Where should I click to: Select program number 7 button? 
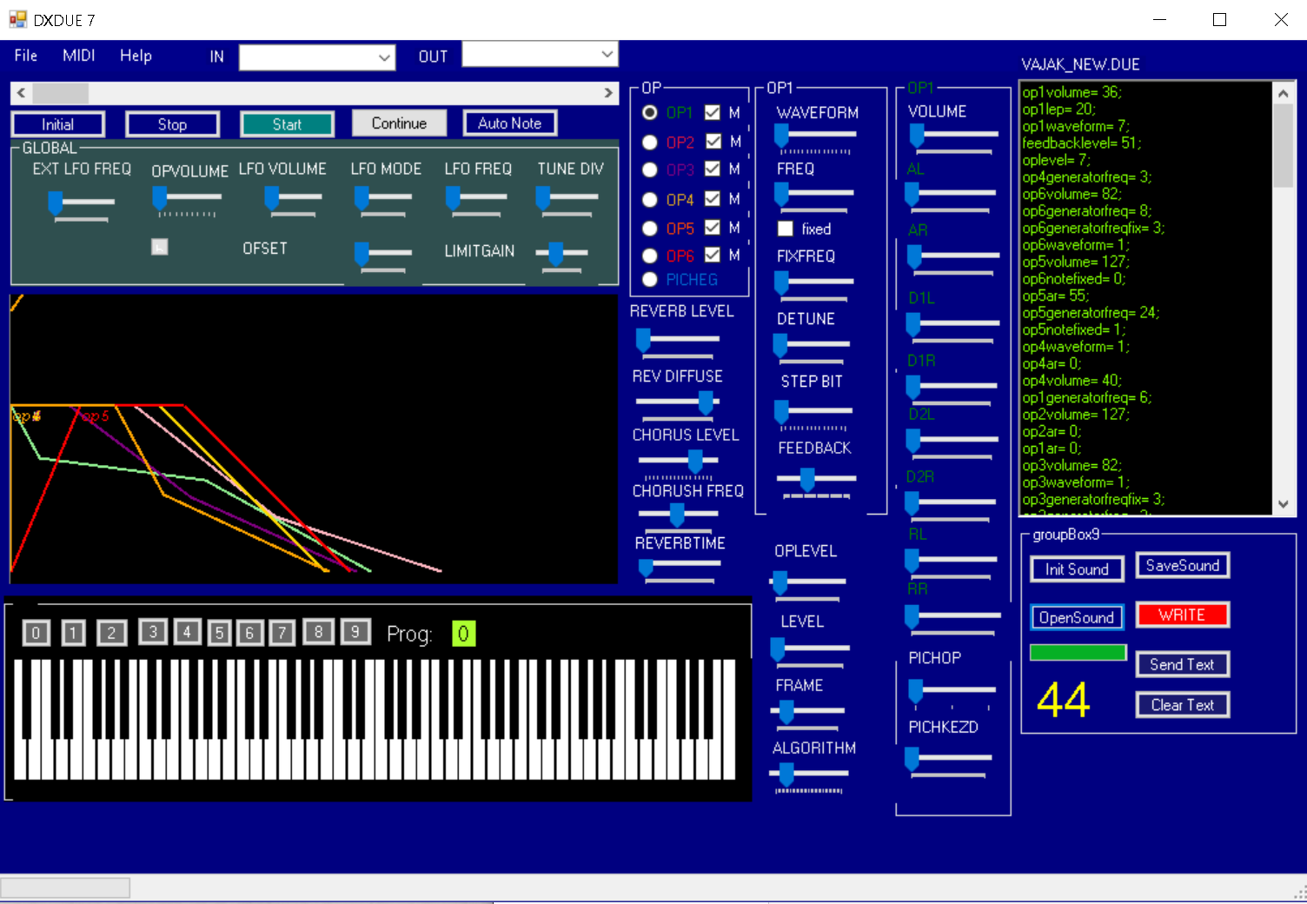(x=282, y=633)
